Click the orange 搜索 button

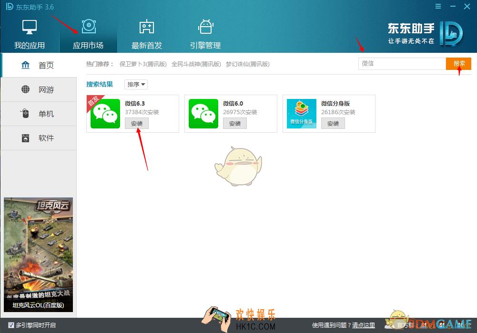point(459,64)
